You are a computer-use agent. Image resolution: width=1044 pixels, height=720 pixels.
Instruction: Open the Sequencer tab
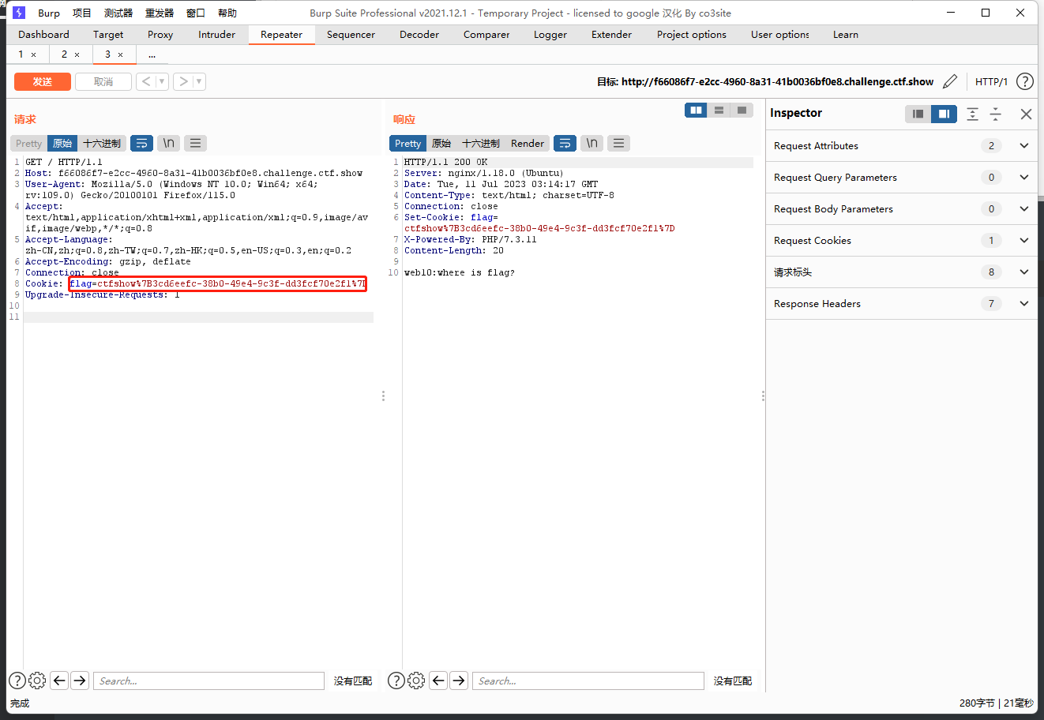pos(351,35)
